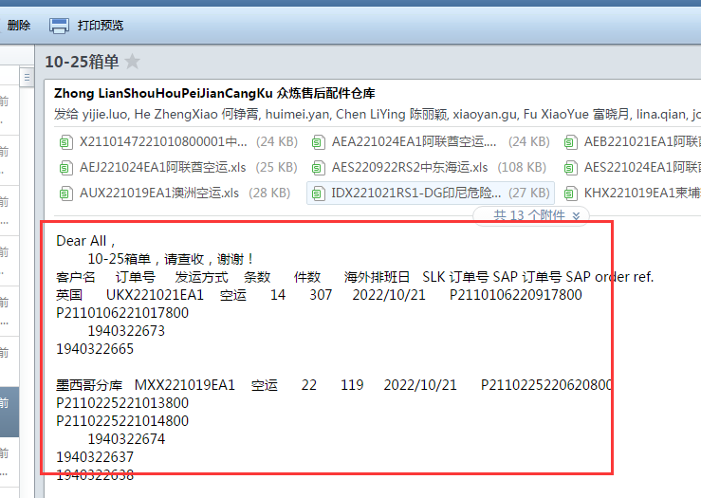Click the Dear All greeting line
Viewport: 701px width, 498px height.
pyautogui.click(x=85, y=241)
